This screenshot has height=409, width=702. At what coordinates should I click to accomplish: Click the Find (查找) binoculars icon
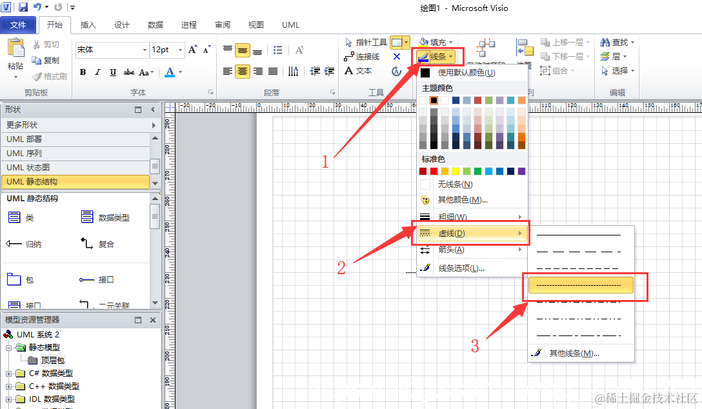tap(605, 43)
